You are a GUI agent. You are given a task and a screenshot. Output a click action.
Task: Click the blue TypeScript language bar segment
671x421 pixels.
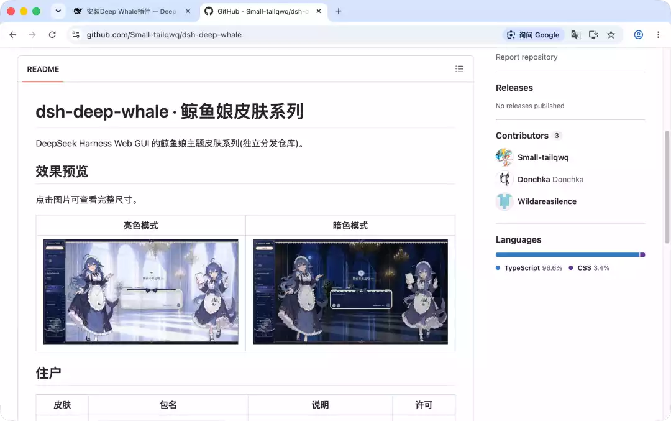coord(567,255)
